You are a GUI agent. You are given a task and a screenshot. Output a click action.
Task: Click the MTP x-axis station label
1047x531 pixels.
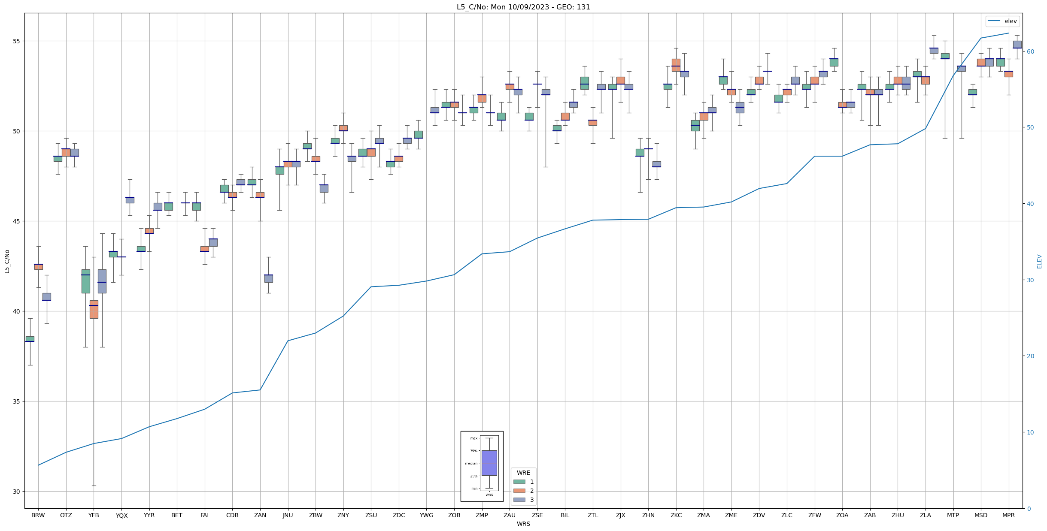pos(953,515)
